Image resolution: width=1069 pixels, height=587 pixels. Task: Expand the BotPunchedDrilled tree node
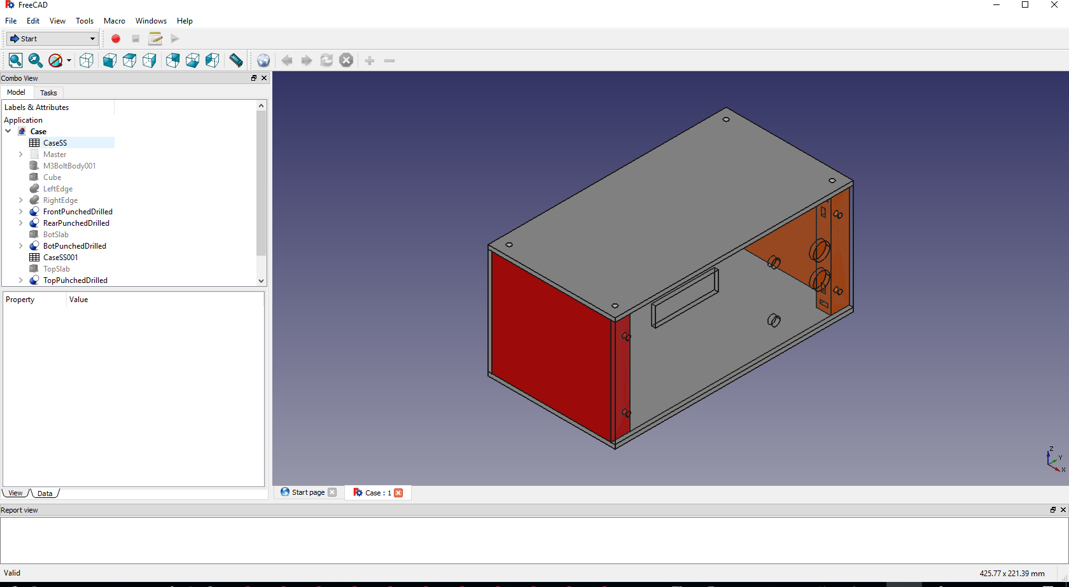click(x=21, y=246)
